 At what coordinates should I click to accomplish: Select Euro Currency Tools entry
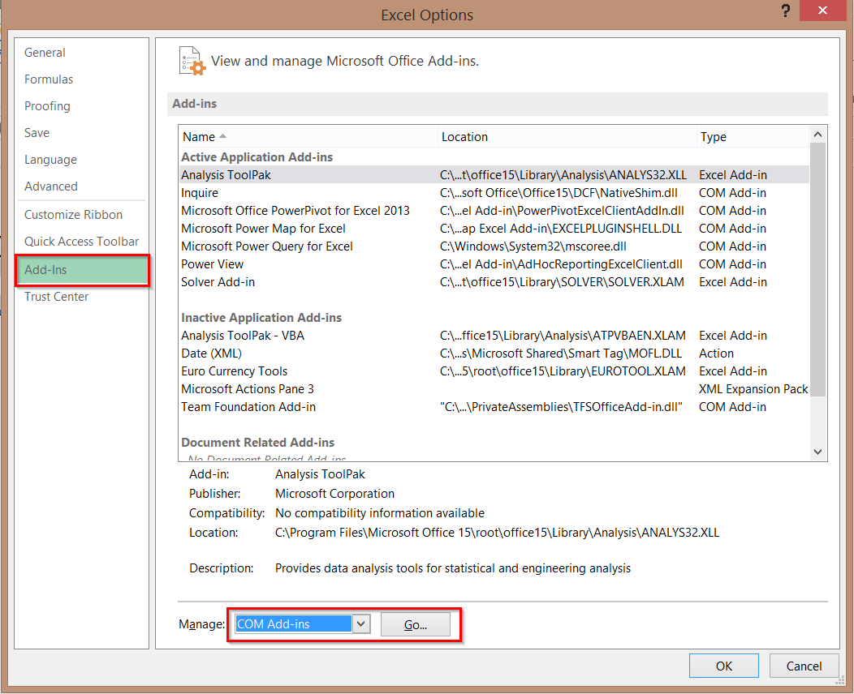point(234,371)
